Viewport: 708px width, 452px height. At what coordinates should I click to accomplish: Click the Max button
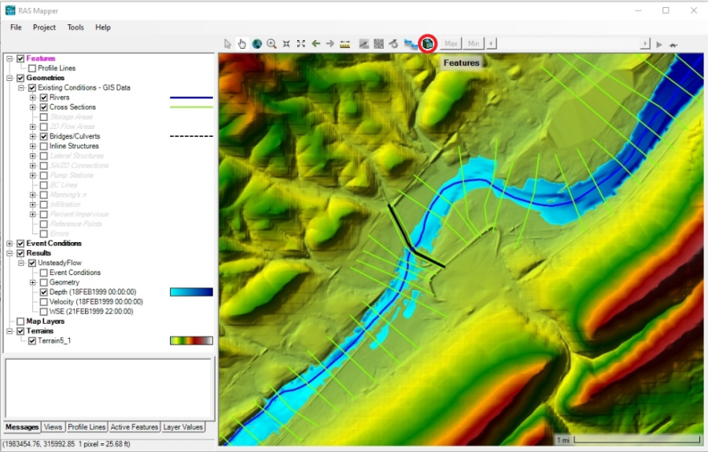(x=451, y=44)
